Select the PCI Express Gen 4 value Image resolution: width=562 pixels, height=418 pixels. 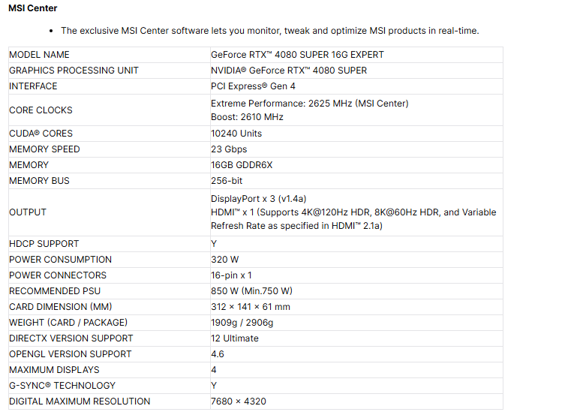tap(253, 86)
